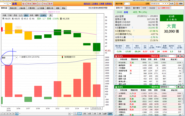The width and height of the screenshot is (185, 116).
Task: Click the 買方15 table vertical scrollbar
Action: [x=183, y=73]
